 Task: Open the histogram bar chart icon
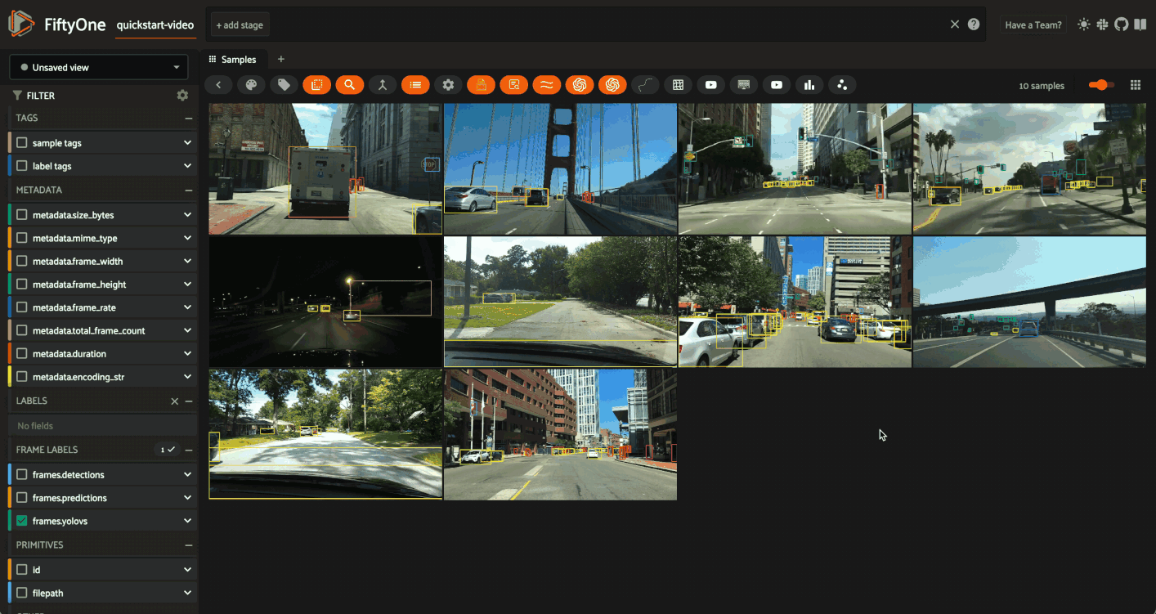[809, 85]
